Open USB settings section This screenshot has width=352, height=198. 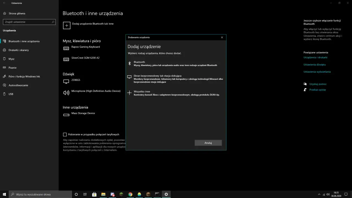[11, 94]
